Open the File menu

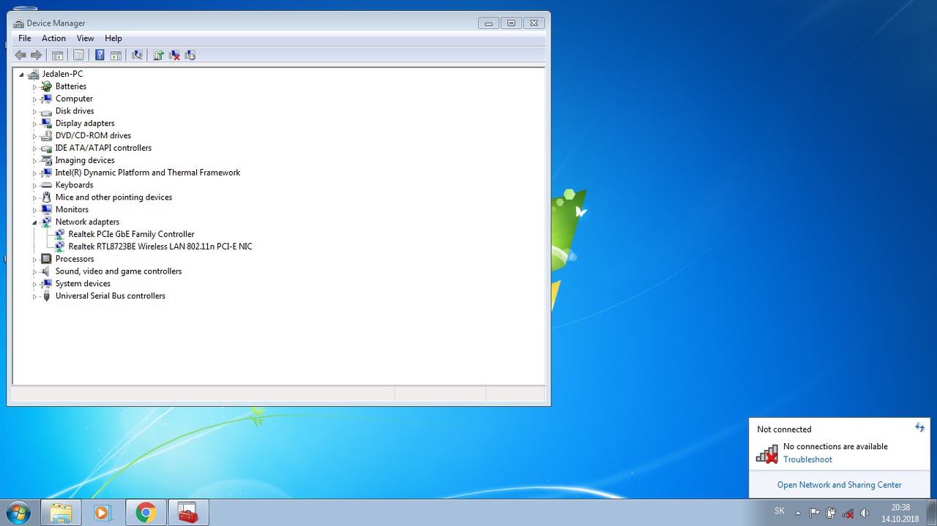coord(25,38)
